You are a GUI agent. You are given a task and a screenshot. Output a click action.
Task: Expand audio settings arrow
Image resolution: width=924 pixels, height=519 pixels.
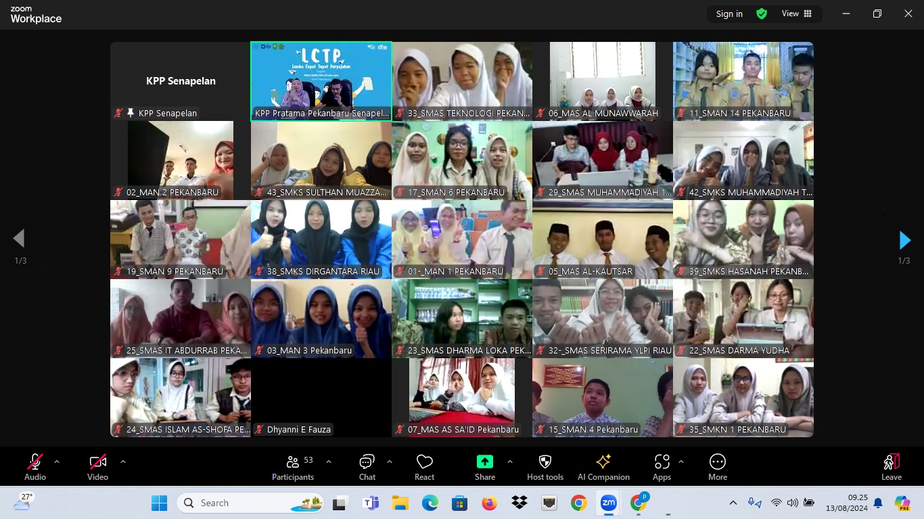pyautogui.click(x=57, y=462)
